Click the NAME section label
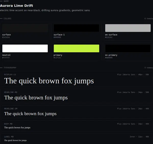 tap(6, 1)
